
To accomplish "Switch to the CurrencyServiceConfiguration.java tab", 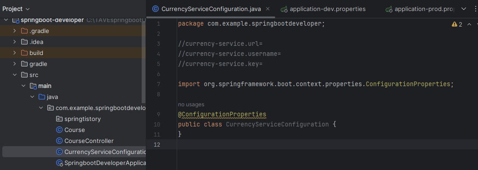I will click(x=211, y=9).
